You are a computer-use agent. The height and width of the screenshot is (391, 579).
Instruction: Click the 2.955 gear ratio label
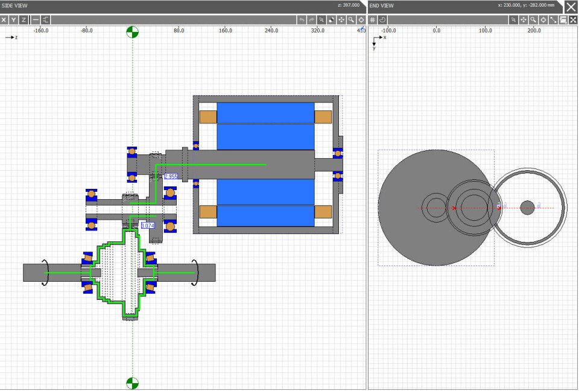(x=171, y=177)
